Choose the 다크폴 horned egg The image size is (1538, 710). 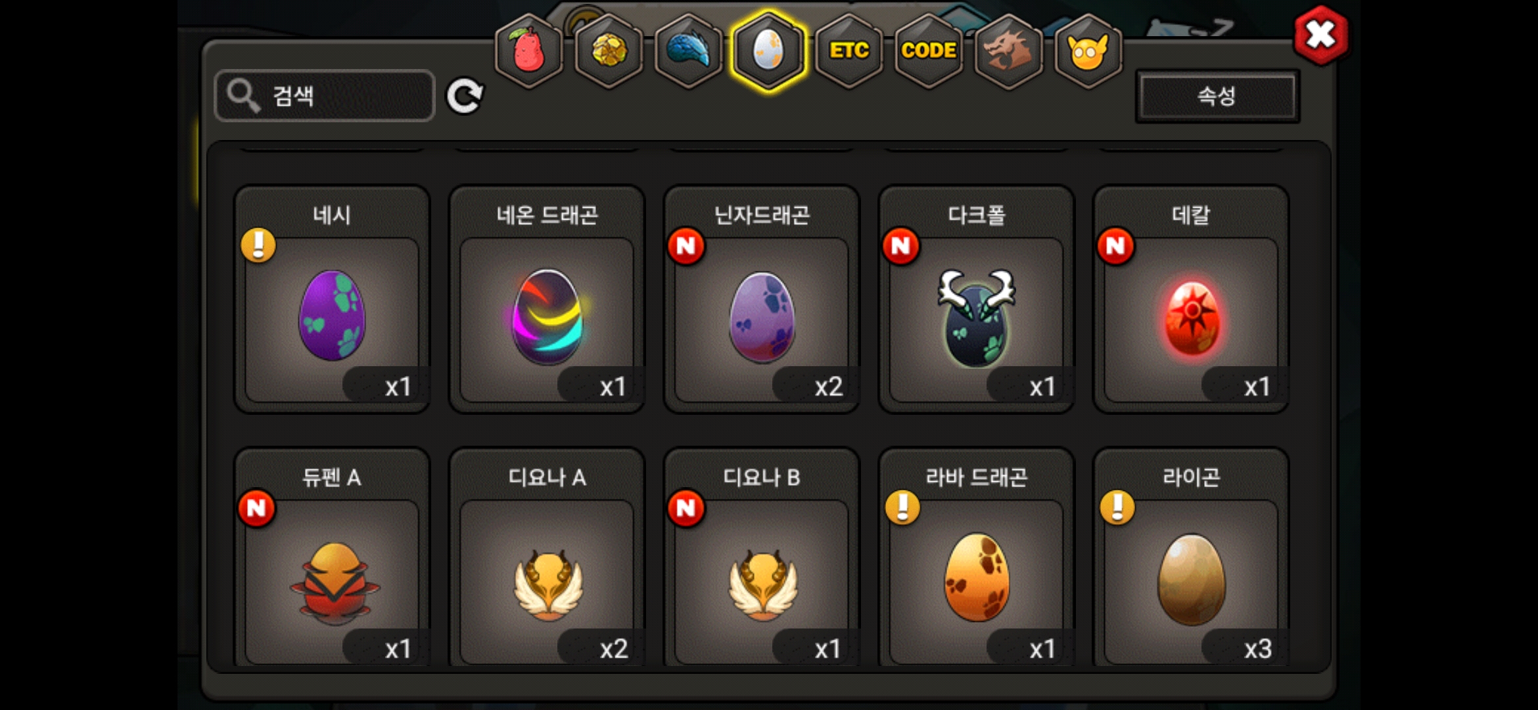977,299
